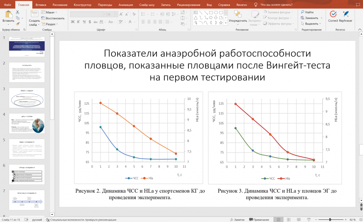The image size is (363, 222).
Task: Switch to the Анимация tab
Action: point(126,5)
